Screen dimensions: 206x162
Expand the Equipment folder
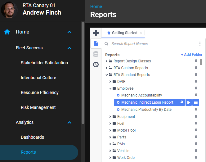(x=110, y=117)
